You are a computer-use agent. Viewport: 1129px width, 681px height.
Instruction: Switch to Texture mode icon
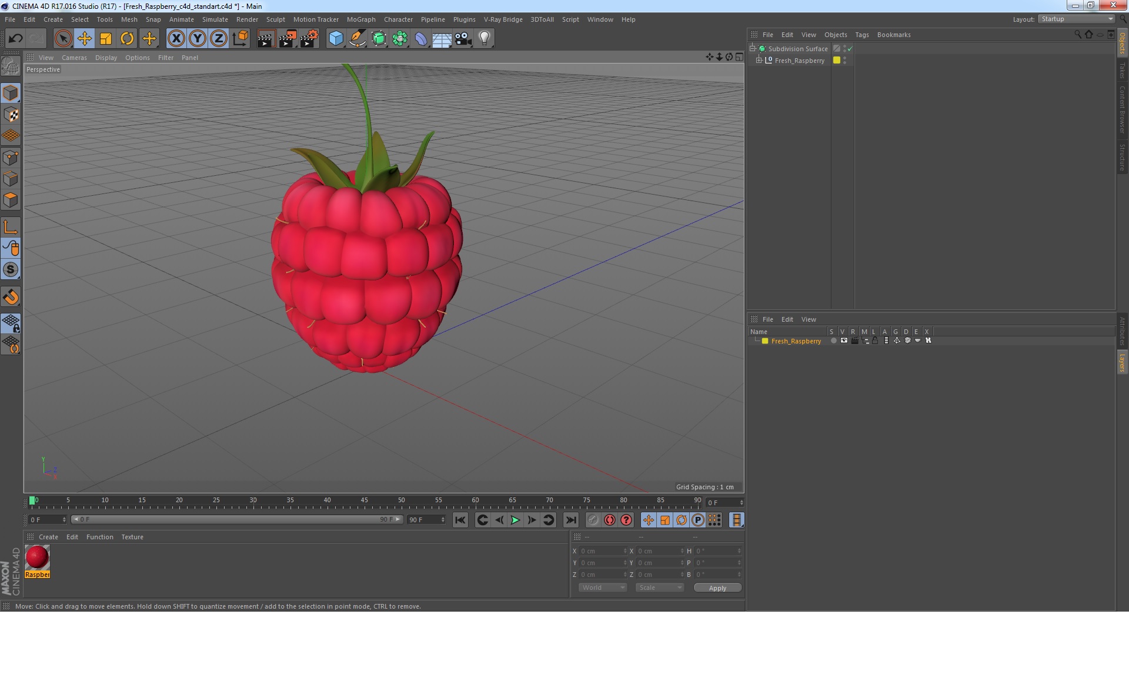coord(11,115)
